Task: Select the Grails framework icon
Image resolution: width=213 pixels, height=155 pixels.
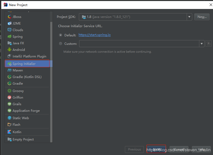Action: (16, 104)
